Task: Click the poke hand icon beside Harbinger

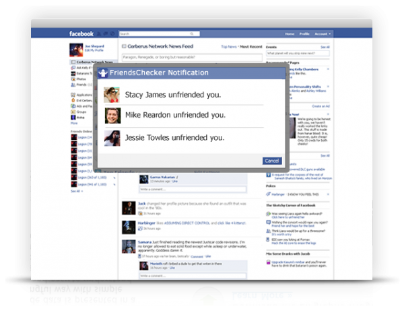Action: (268, 194)
